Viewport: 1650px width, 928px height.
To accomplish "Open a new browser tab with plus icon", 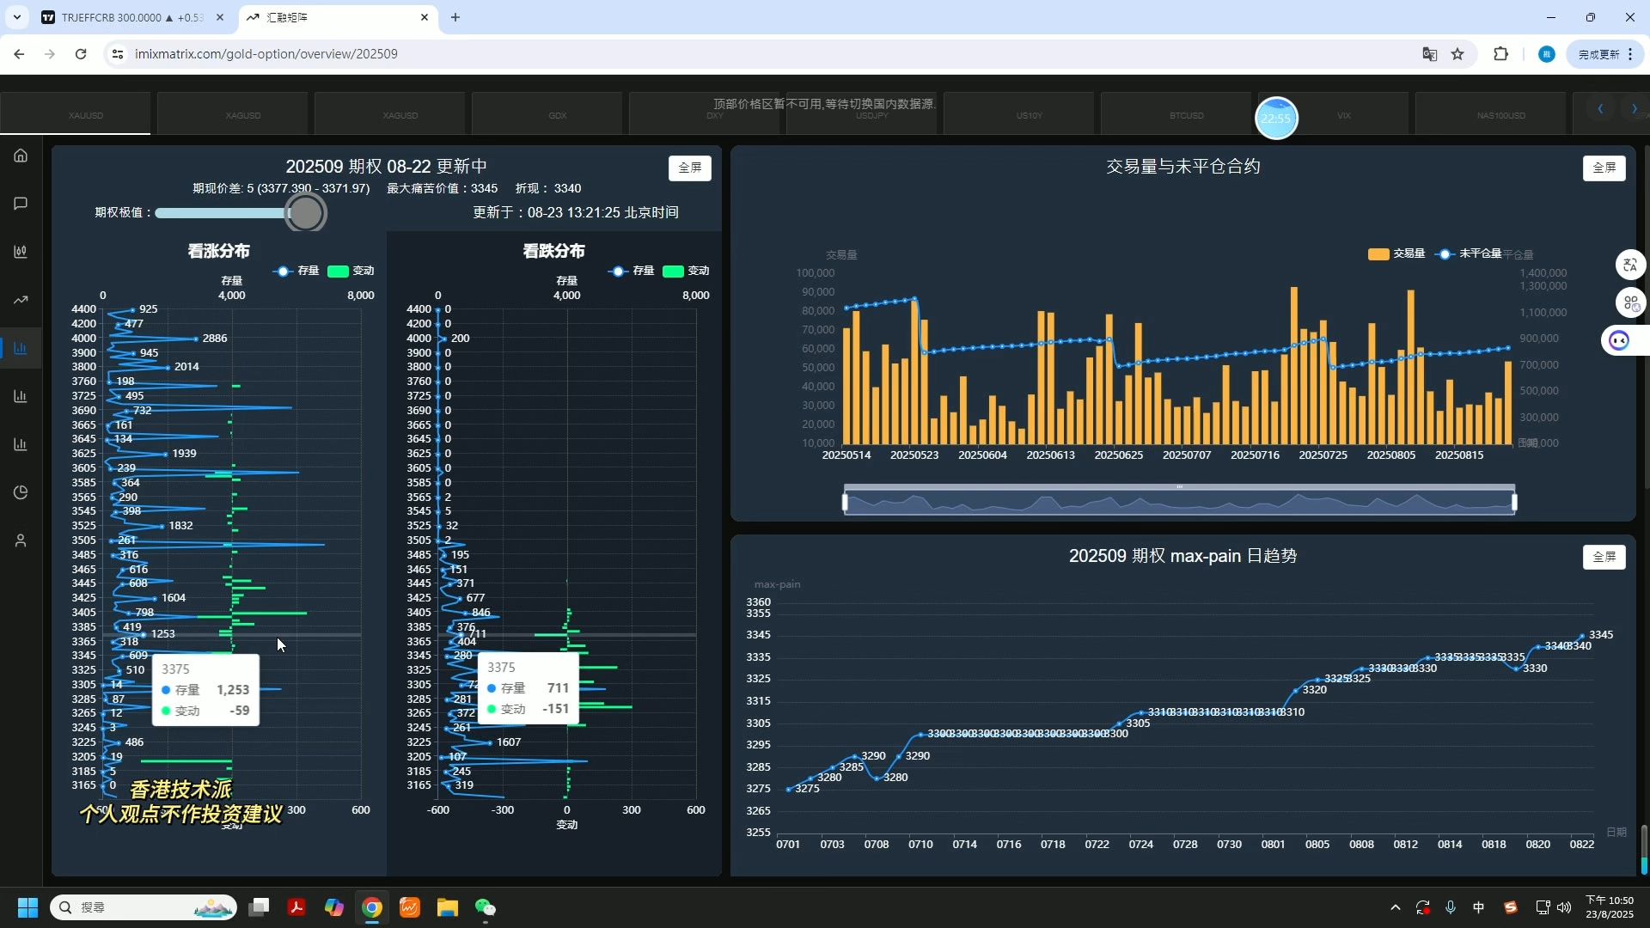I will point(455,17).
